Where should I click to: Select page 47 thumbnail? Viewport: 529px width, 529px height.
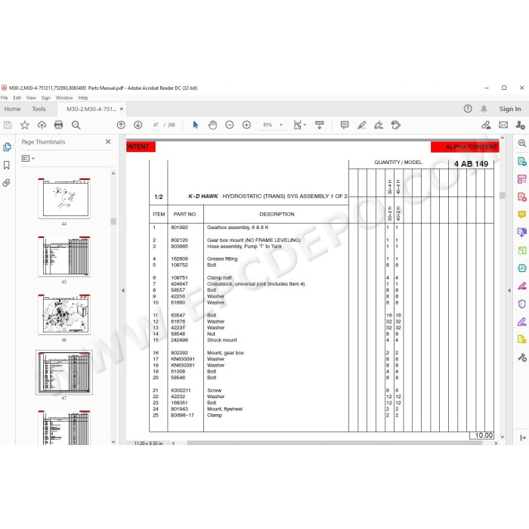point(64,373)
